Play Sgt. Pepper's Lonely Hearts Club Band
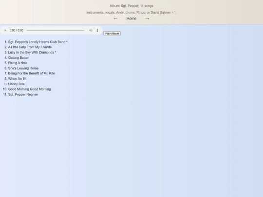Image resolution: width=263 pixels, height=197 pixels. tap(38, 42)
